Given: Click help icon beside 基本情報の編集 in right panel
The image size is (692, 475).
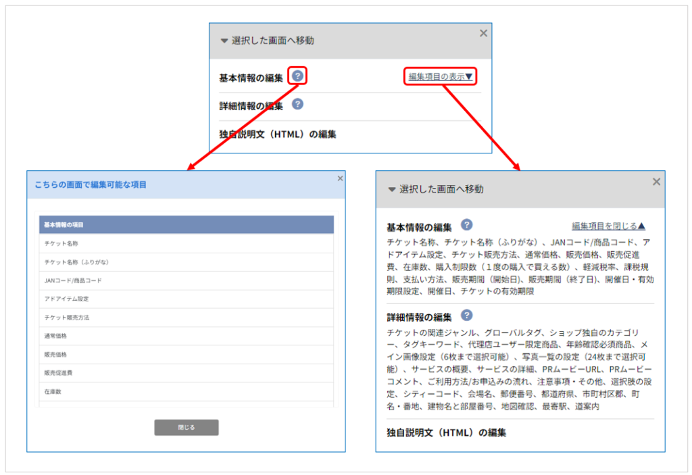Looking at the screenshot, I should click(x=467, y=225).
